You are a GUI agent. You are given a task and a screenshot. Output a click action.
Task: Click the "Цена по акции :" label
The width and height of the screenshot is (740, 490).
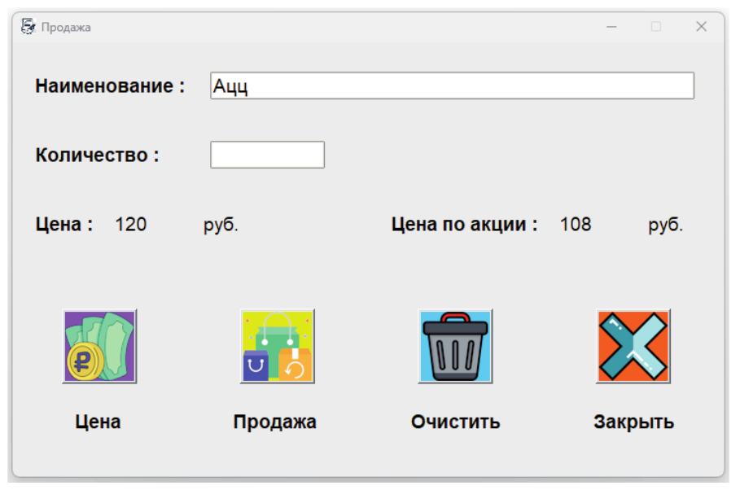click(x=464, y=225)
